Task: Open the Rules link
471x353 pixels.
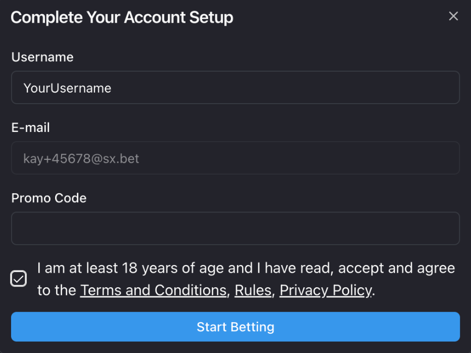Action: click(253, 290)
